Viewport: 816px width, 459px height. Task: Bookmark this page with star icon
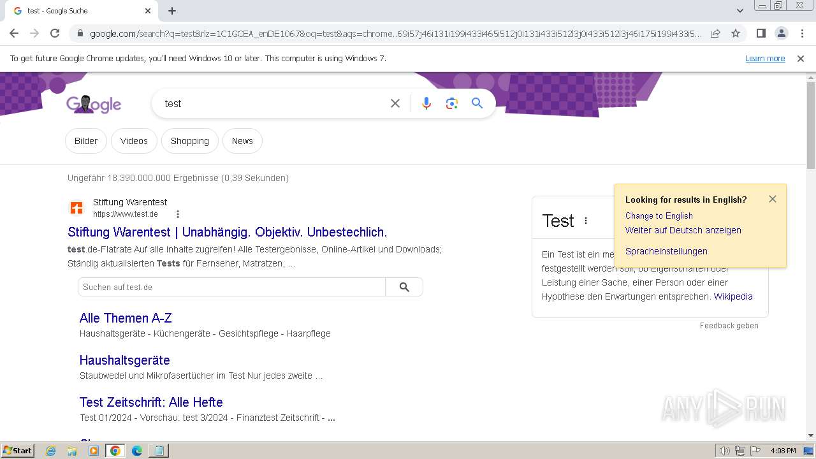[x=736, y=33]
